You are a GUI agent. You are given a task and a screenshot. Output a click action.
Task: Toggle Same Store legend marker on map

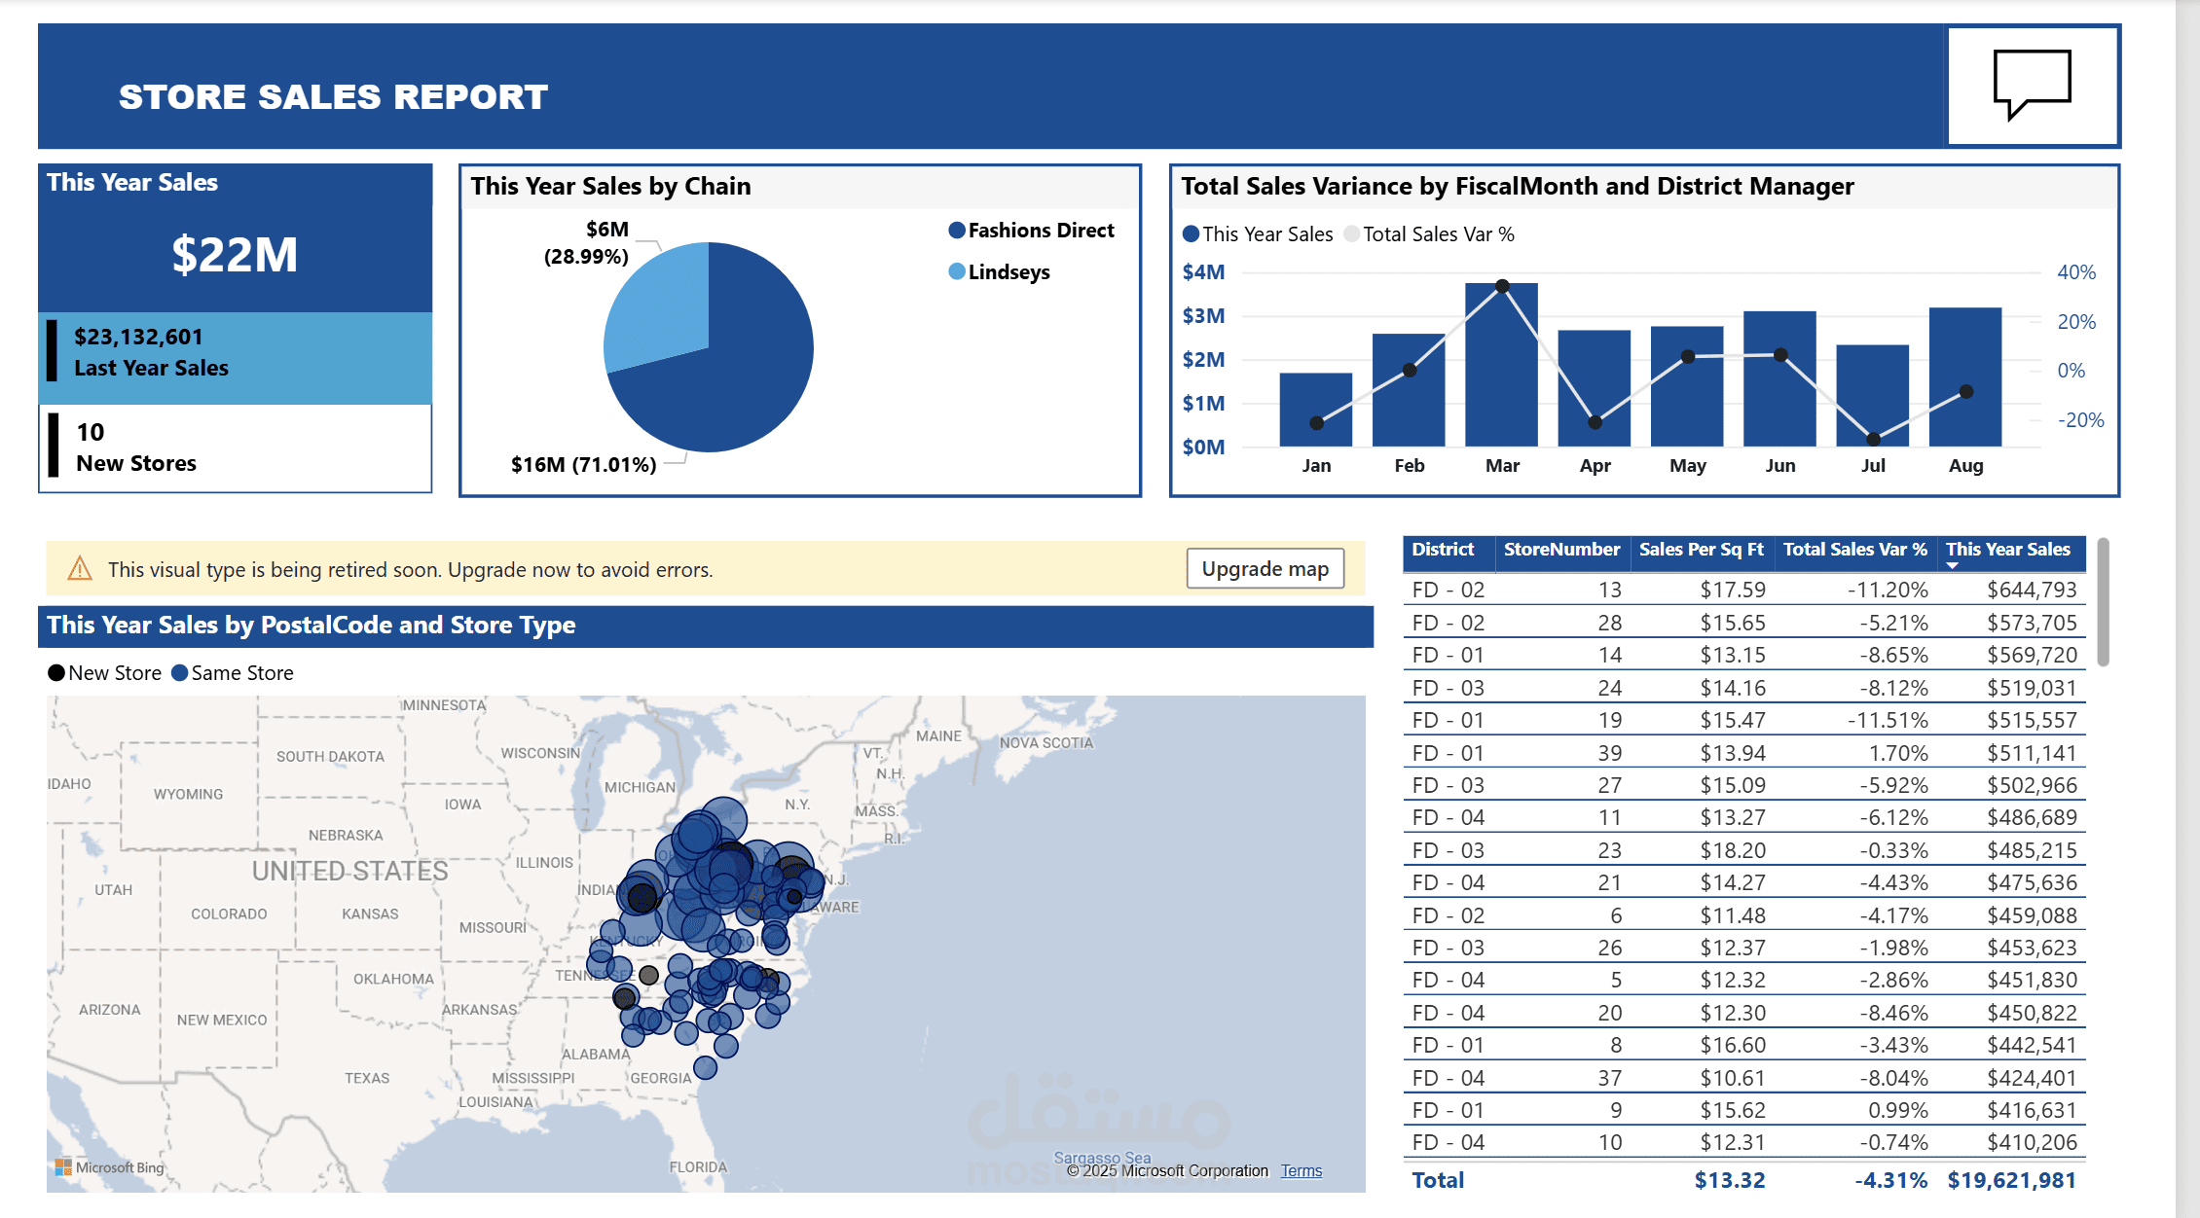coord(180,673)
